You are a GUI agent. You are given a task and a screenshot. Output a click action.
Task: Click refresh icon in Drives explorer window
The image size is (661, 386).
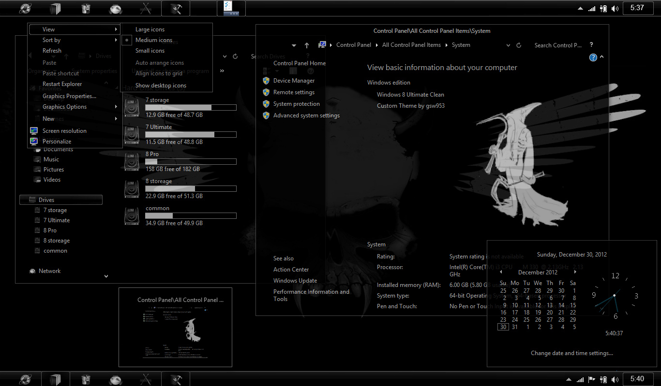click(235, 56)
